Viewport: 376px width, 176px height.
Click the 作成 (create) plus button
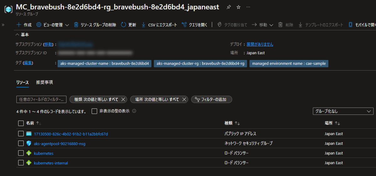[24, 25]
